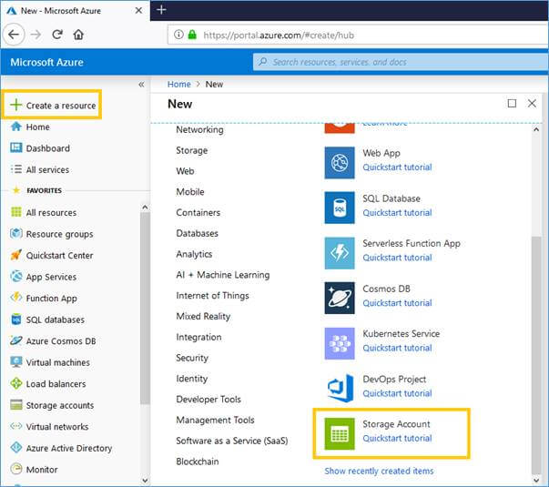The height and width of the screenshot is (487, 549).
Task: Select AI + Machine Learning category
Action: click(223, 275)
